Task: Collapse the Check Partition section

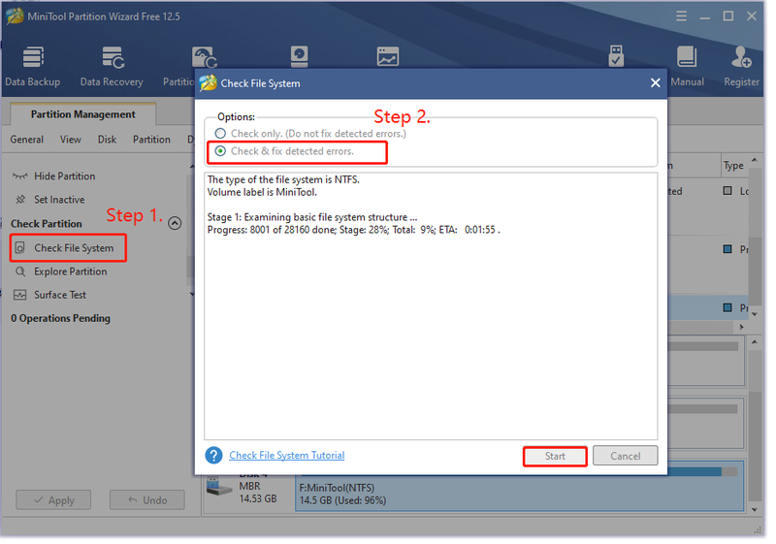Action: 175,223
